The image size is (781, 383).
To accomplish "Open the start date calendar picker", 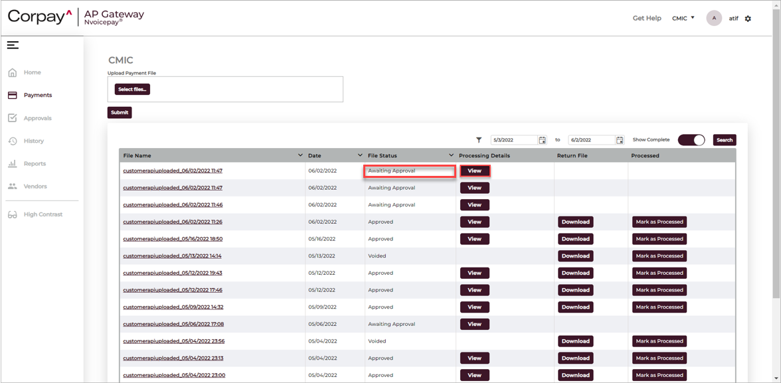I will tap(543, 140).
